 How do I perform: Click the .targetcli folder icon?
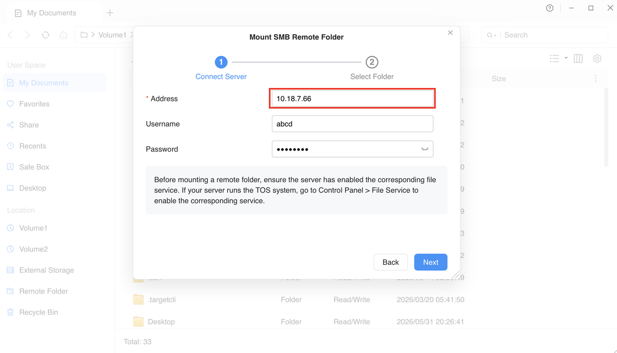(138, 300)
